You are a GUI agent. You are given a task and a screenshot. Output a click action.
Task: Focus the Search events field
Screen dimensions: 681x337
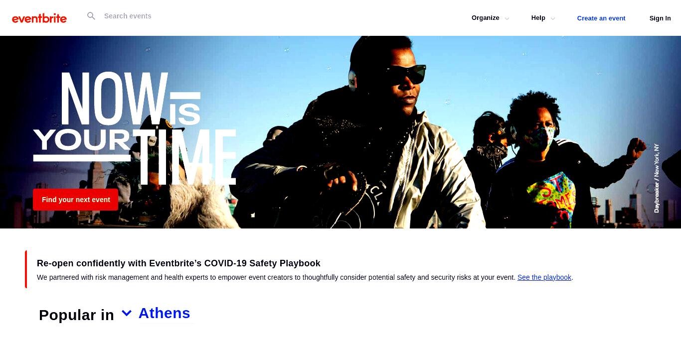(128, 16)
